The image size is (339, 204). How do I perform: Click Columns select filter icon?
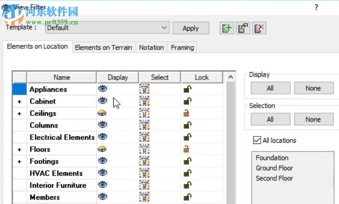click(x=144, y=125)
